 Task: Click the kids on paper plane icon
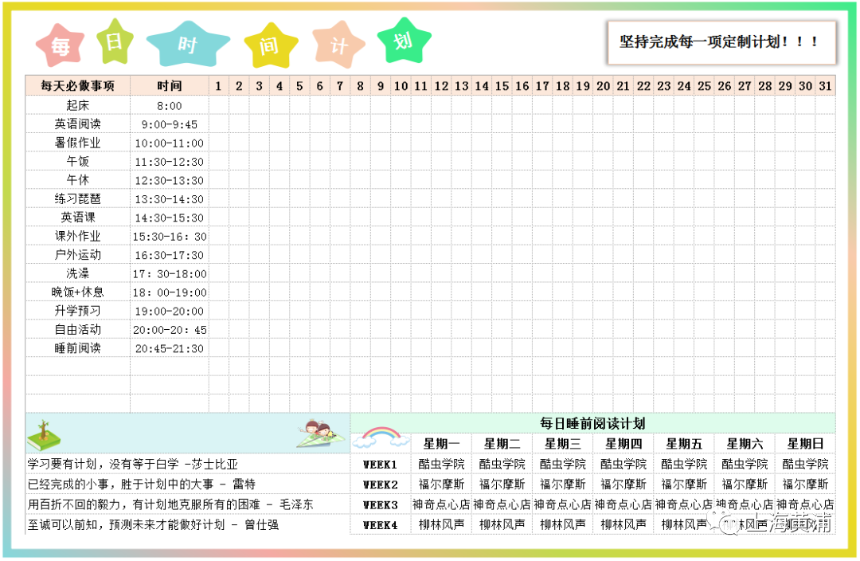(x=320, y=433)
